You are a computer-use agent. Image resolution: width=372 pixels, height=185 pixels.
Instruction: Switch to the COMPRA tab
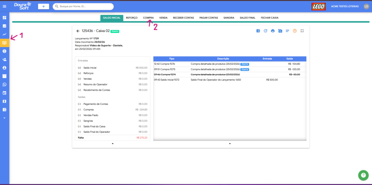[148, 17]
